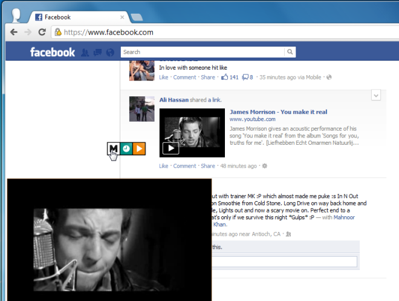Open post options dropdown on Ali Hassan's post
Screen dimensions: 399x301
click(376, 96)
